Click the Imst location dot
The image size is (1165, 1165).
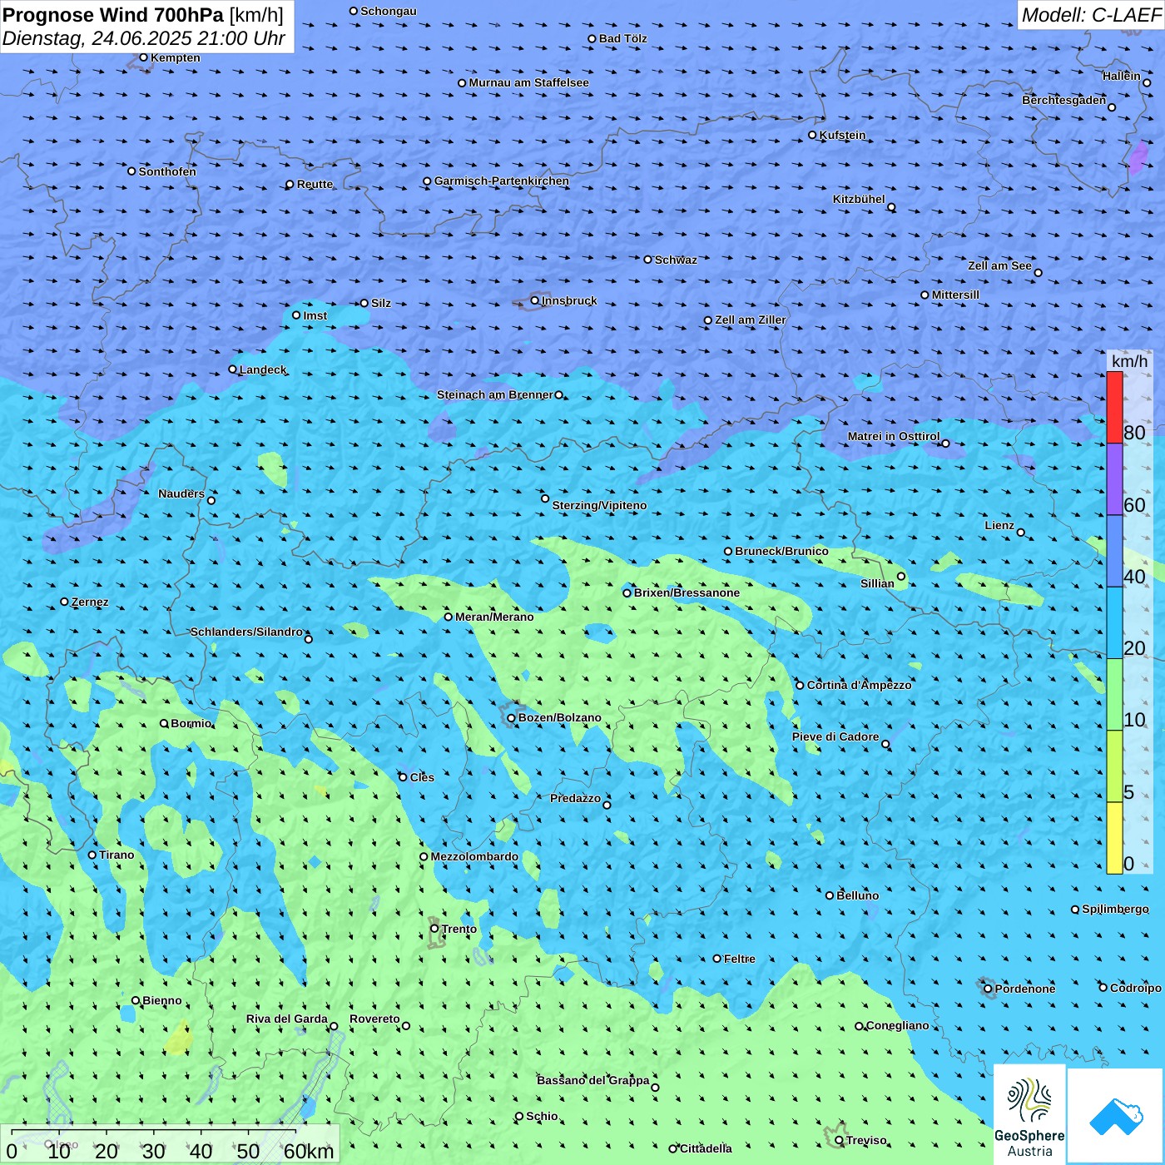point(296,315)
